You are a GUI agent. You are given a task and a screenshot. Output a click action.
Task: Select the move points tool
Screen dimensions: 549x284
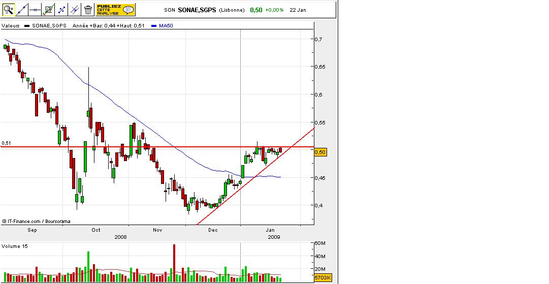tap(61, 10)
